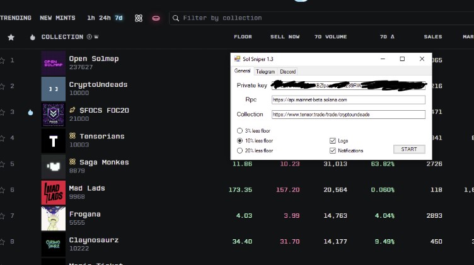Star the Tensorians collection
Image resolution: width=474 pixels, height=265 pixels.
3,138
